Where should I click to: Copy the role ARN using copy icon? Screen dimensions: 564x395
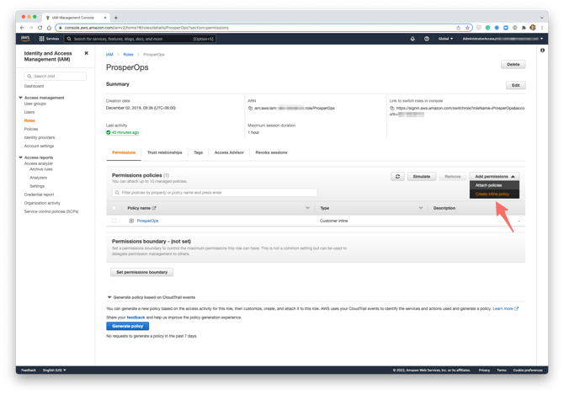[x=251, y=109]
